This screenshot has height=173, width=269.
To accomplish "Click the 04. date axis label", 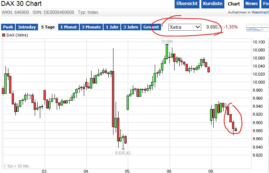I will point(86,171).
